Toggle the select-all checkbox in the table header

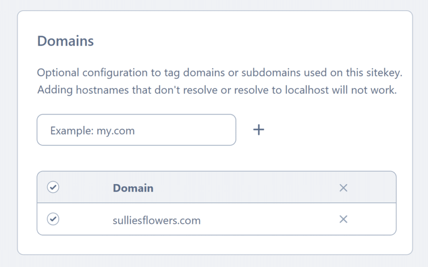click(x=53, y=188)
